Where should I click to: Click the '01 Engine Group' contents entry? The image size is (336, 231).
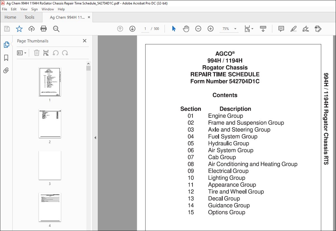coord(215,116)
